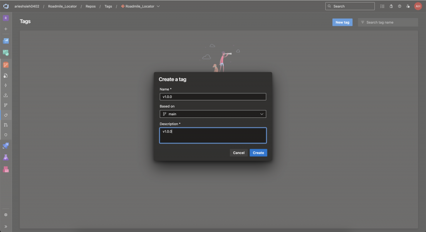Viewport: 426px width, 232px height.
Task: Open the Boards hub icon in sidebar
Action: click(6, 53)
